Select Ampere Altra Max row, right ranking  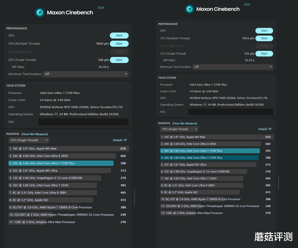217,213
